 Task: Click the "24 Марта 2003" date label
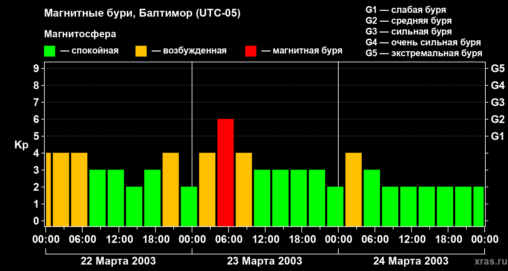[x=411, y=261]
